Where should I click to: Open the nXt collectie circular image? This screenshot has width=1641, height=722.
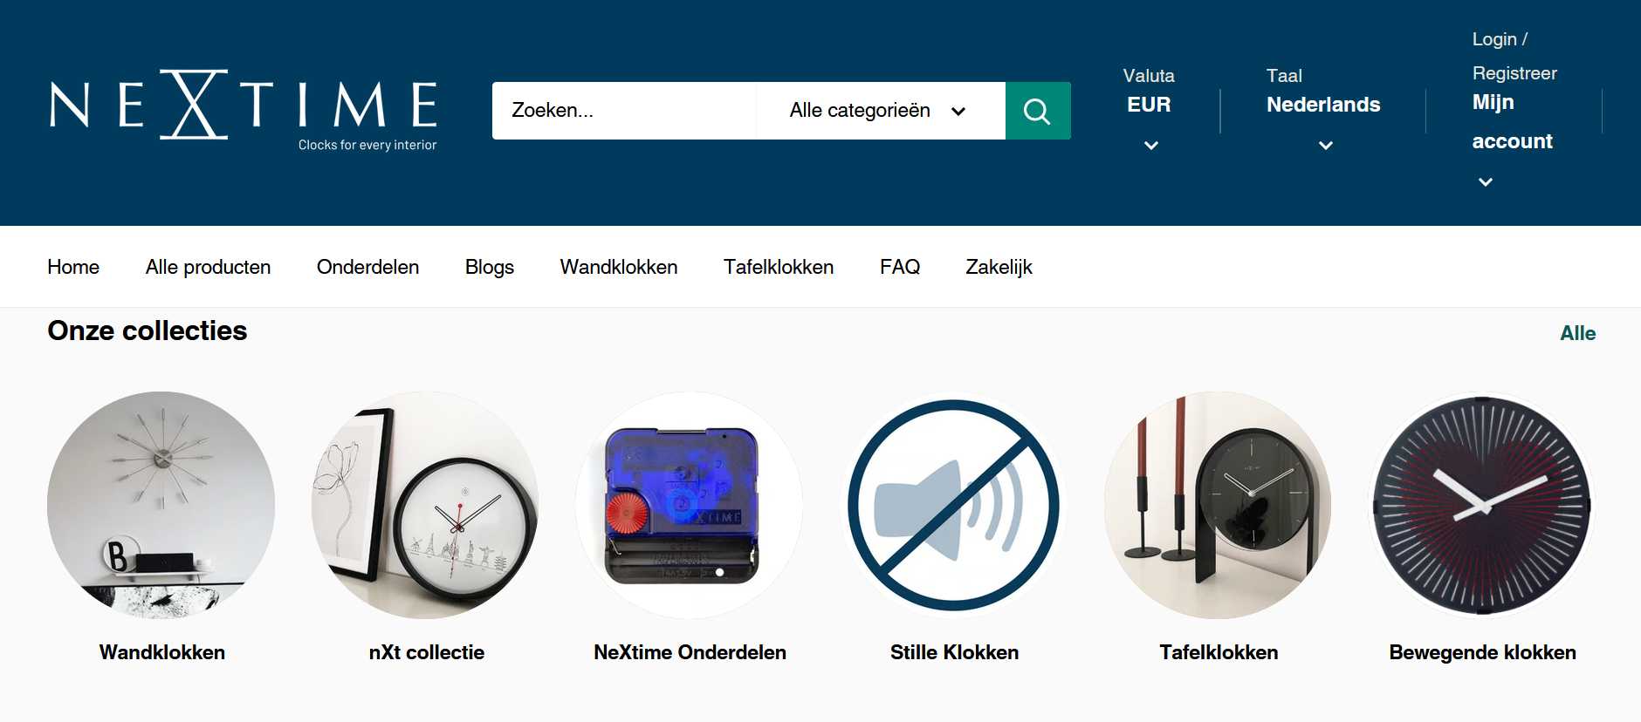426,505
